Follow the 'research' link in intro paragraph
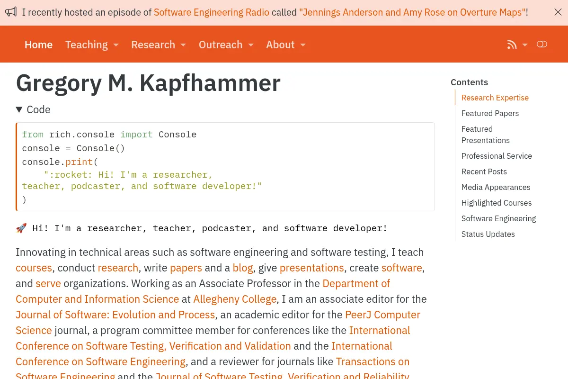 (118, 268)
